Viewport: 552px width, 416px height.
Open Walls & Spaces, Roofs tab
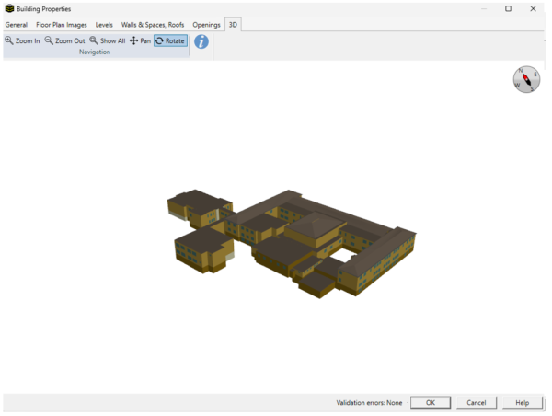[x=153, y=25]
